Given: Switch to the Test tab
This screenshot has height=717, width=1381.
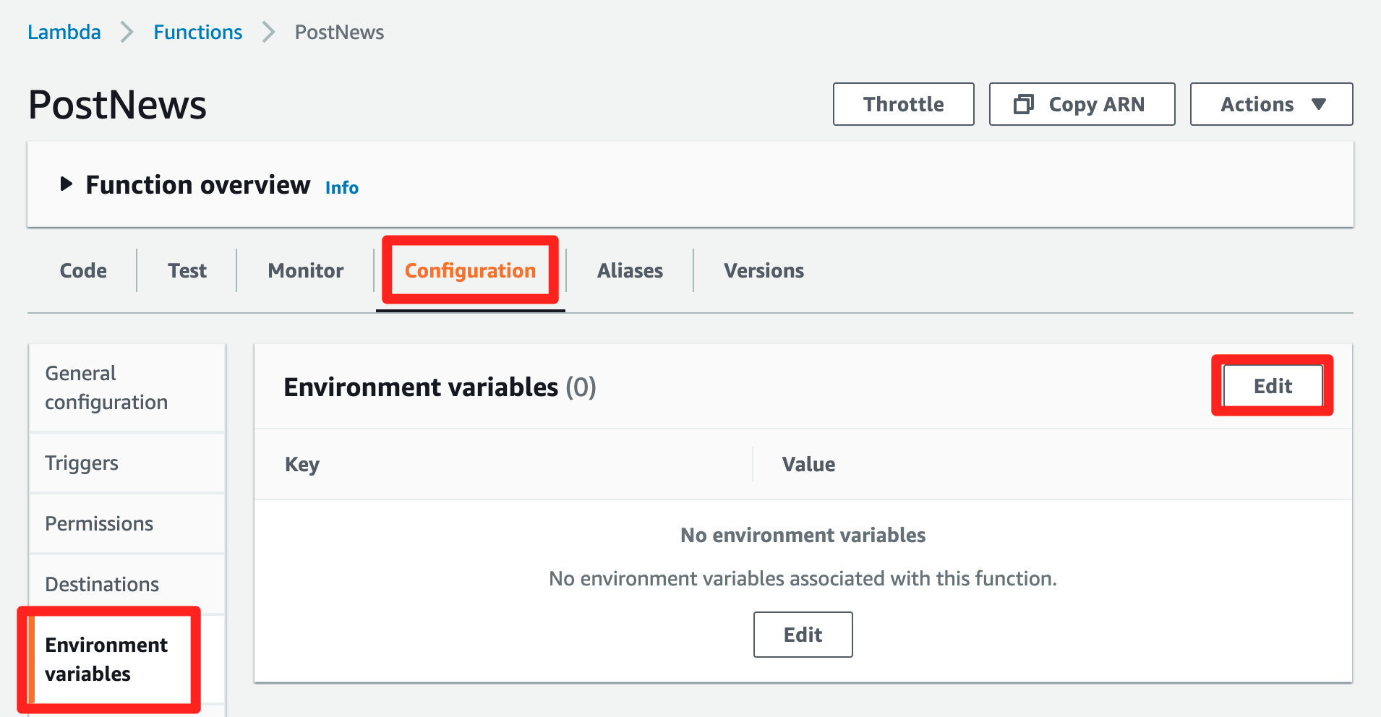Looking at the screenshot, I should [x=187, y=270].
